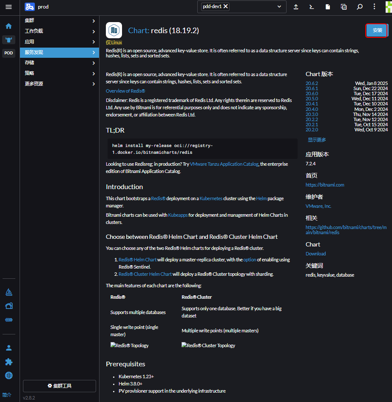This screenshot has width=392, height=402.
Task: Expand the 更多资源 menu section
Action: 60,84
